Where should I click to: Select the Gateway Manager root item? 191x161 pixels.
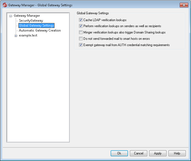click(27, 16)
